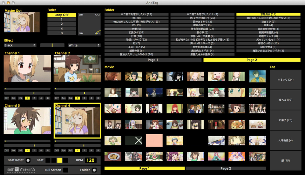305x175 pixels.
Task: Click the CH1 corner in fader pad
Action: (x=81, y=15)
